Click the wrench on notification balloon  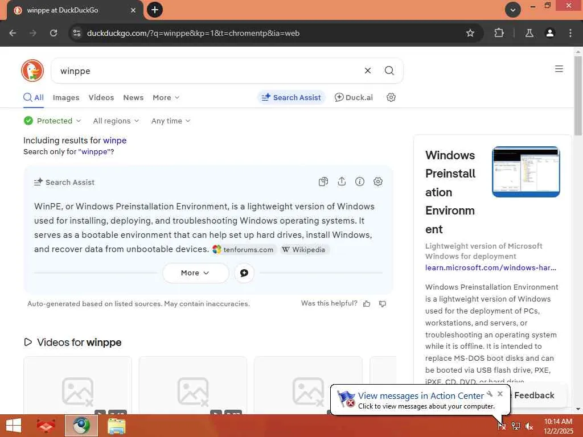point(490,394)
